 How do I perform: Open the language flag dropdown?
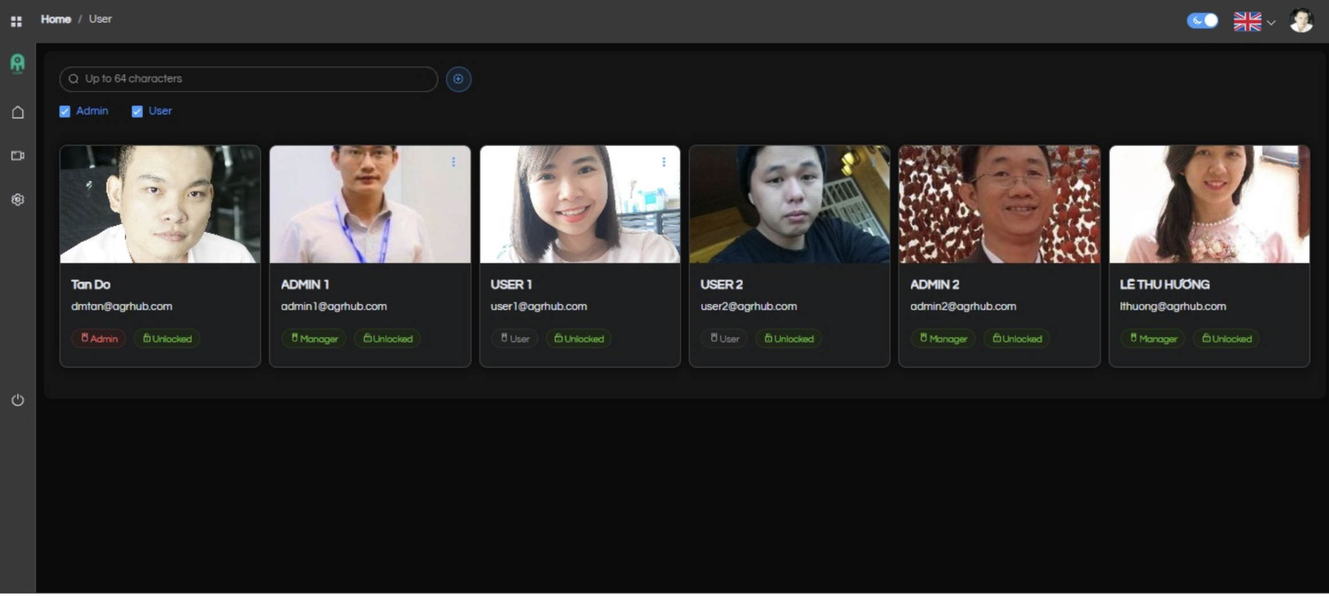click(x=1254, y=22)
